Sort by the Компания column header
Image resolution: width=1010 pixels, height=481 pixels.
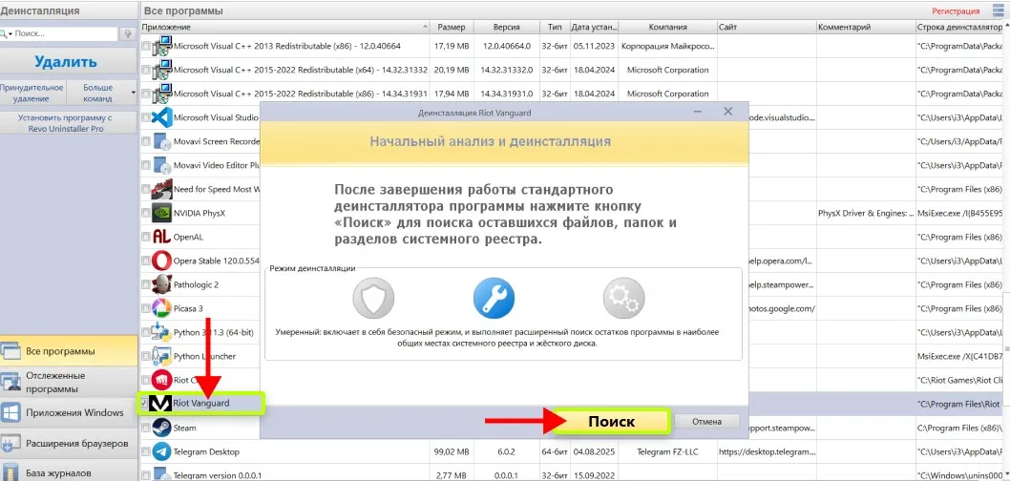tap(667, 27)
